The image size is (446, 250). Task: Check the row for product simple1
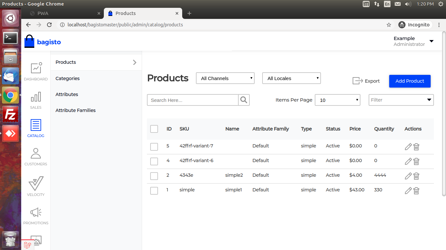(154, 190)
